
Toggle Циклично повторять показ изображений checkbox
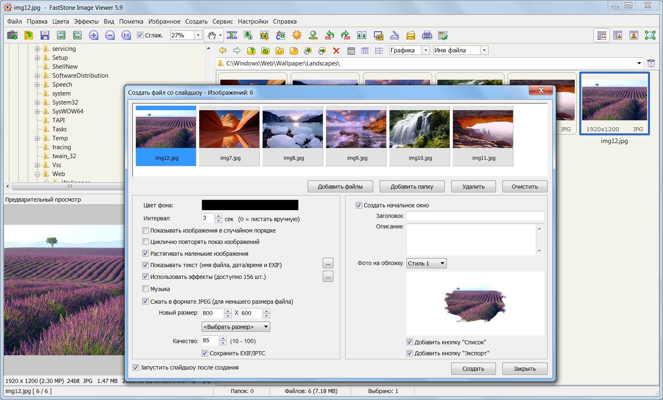tap(146, 242)
